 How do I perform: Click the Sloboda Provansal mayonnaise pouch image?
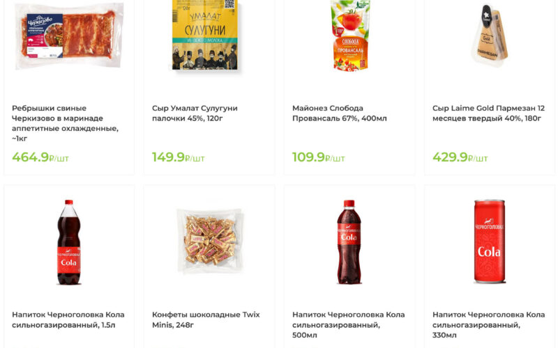point(350,35)
